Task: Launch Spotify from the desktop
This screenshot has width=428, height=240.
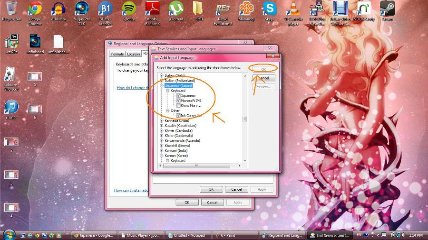Action: tap(128, 9)
